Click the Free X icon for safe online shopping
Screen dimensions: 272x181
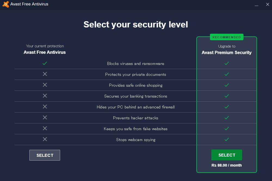point(45,85)
